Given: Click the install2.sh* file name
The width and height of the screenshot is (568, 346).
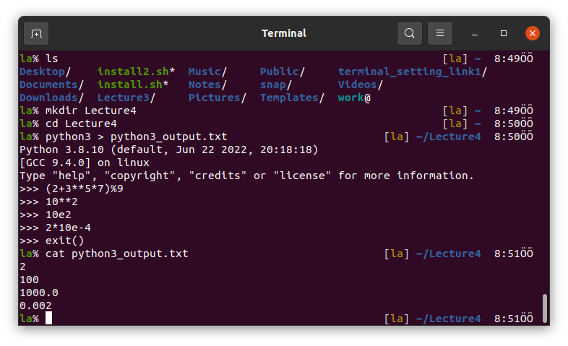Looking at the screenshot, I should pos(136,72).
